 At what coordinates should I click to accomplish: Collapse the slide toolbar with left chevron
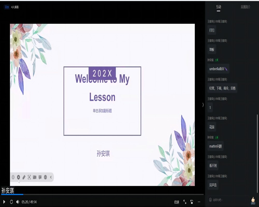(51, 177)
